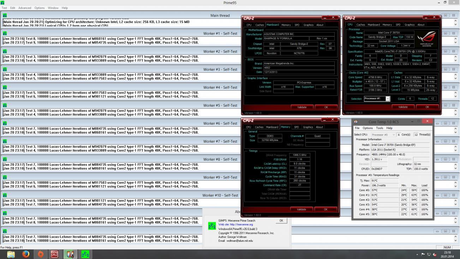The width and height of the screenshot is (460, 259).
Task: Open Core Temp Tools menu
Action: tap(380, 128)
